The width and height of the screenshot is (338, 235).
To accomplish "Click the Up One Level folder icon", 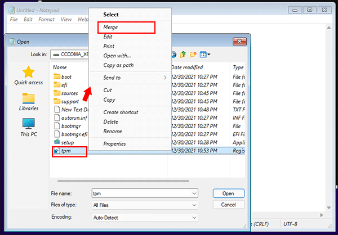I will [x=183, y=55].
